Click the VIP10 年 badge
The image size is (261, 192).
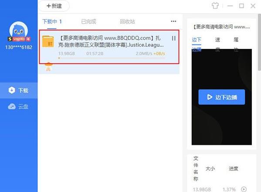click(19, 39)
